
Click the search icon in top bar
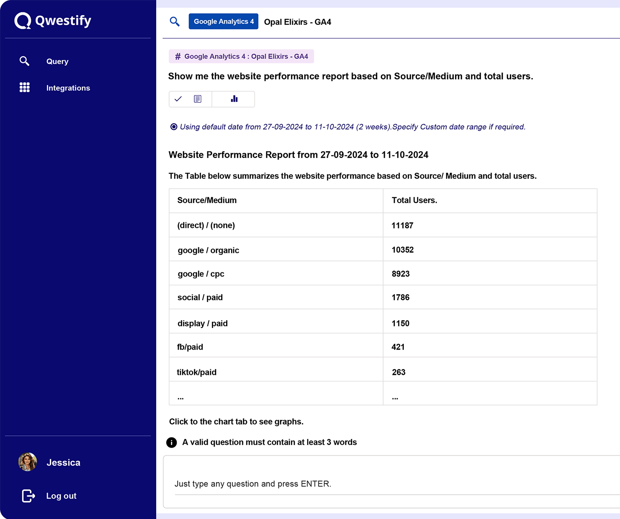click(175, 22)
